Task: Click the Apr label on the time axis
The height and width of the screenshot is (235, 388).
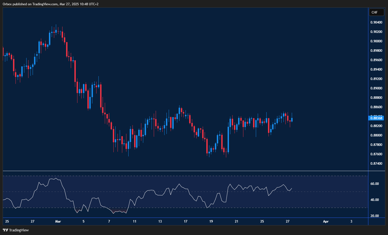Action: 325,221
